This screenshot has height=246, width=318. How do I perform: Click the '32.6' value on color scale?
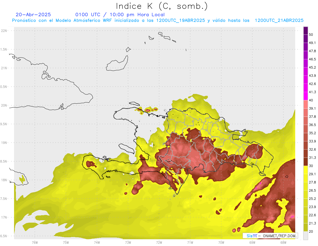pyautogui.click(x=312, y=149)
